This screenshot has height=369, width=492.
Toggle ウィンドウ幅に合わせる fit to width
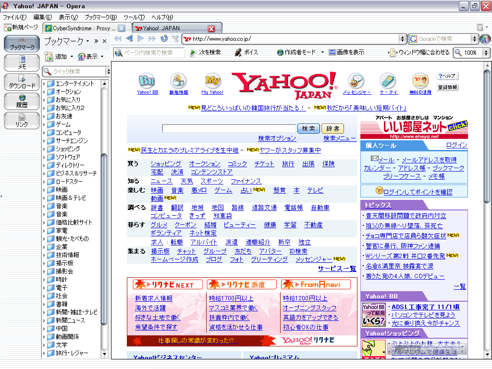419,52
